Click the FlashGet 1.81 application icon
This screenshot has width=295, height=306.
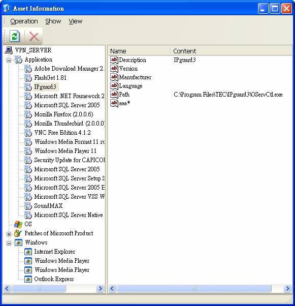point(28,78)
